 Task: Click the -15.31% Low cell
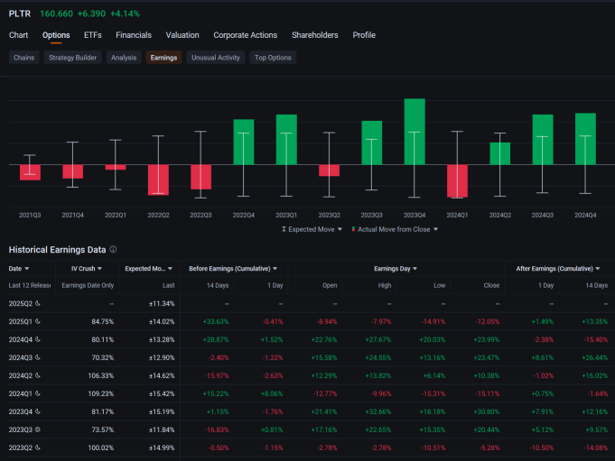click(x=433, y=393)
